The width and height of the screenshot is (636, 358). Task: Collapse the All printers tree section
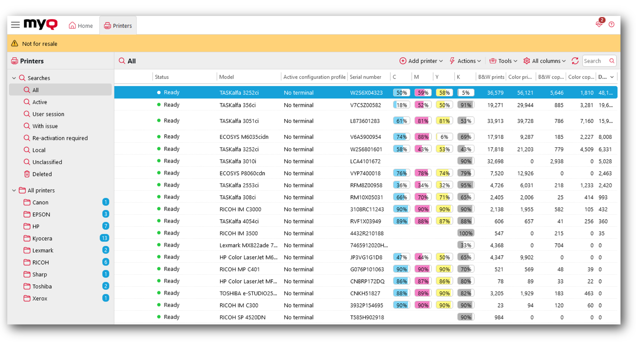pyautogui.click(x=14, y=190)
